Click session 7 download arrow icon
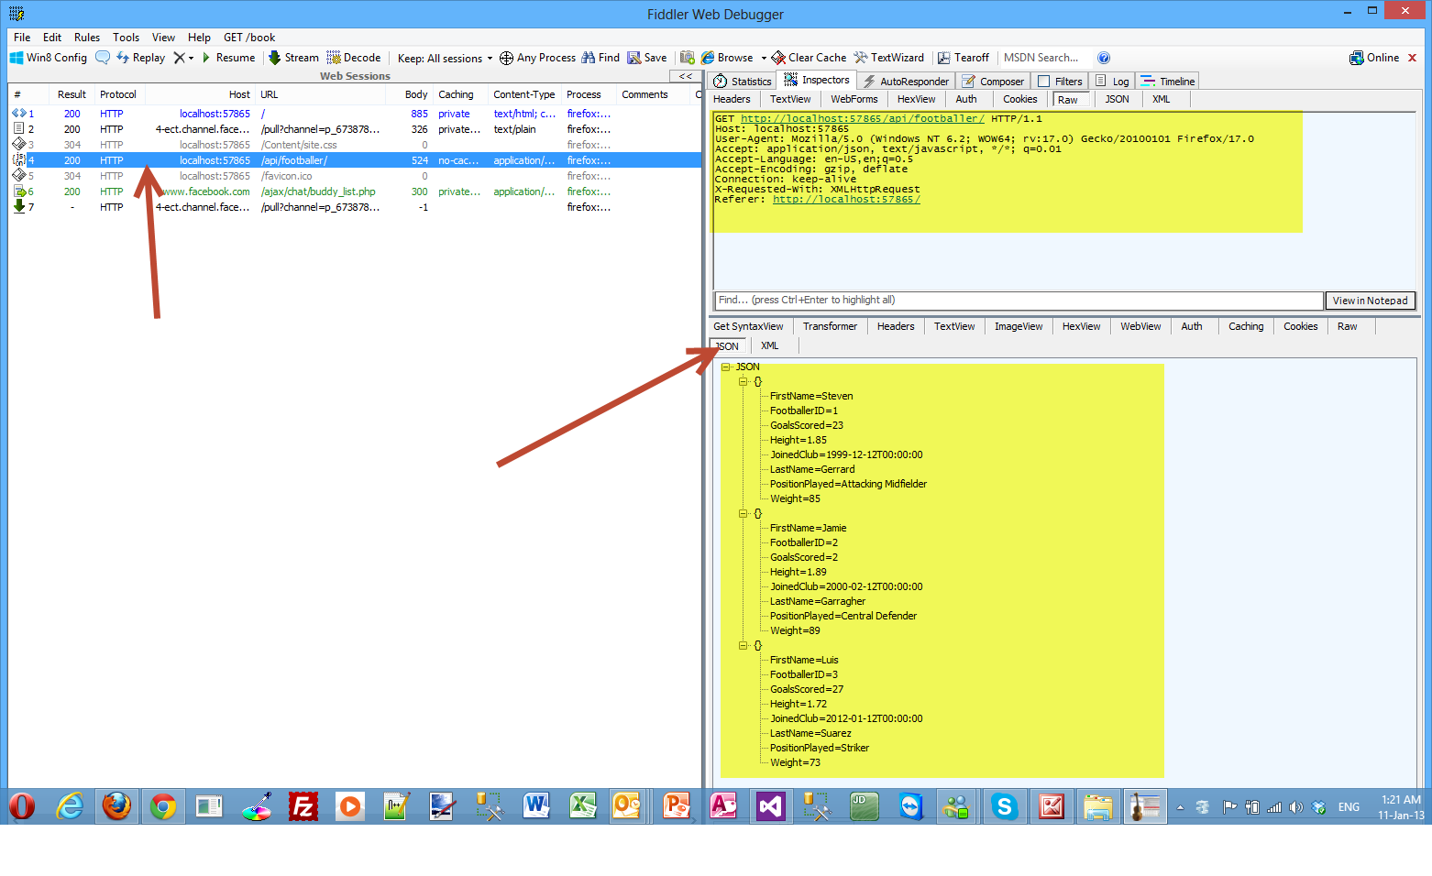1432x876 pixels. [18, 207]
